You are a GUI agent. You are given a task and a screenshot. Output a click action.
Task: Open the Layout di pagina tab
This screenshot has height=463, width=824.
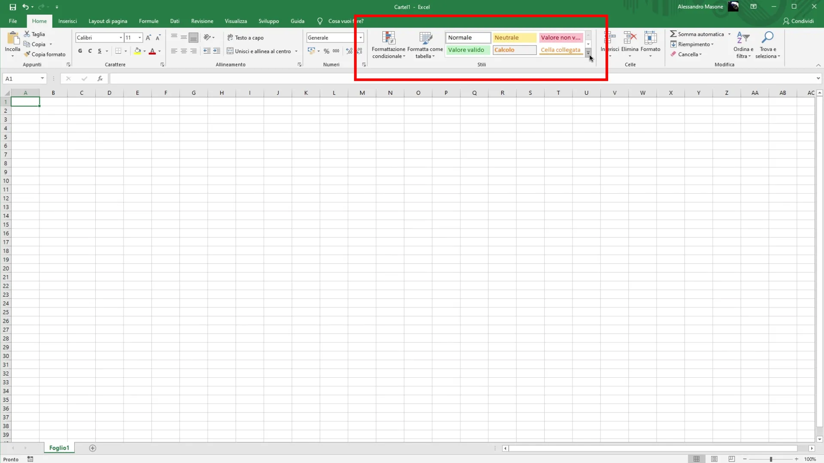click(108, 21)
